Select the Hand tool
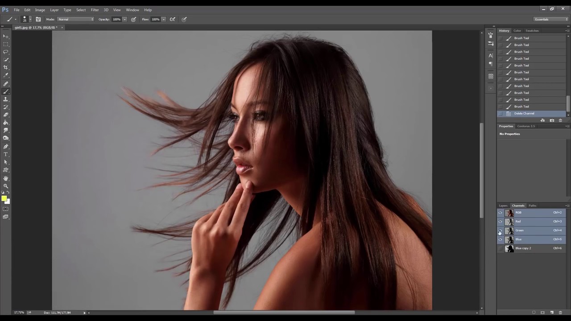The height and width of the screenshot is (321, 571). [x=6, y=178]
